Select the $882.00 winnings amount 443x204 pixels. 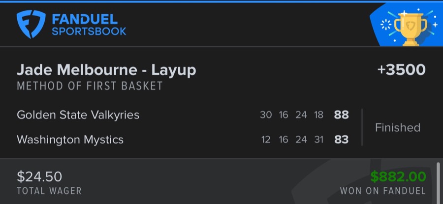[x=398, y=176]
